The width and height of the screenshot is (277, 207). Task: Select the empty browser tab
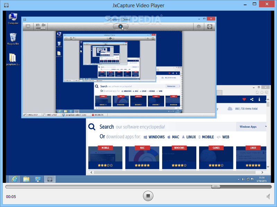point(219,92)
